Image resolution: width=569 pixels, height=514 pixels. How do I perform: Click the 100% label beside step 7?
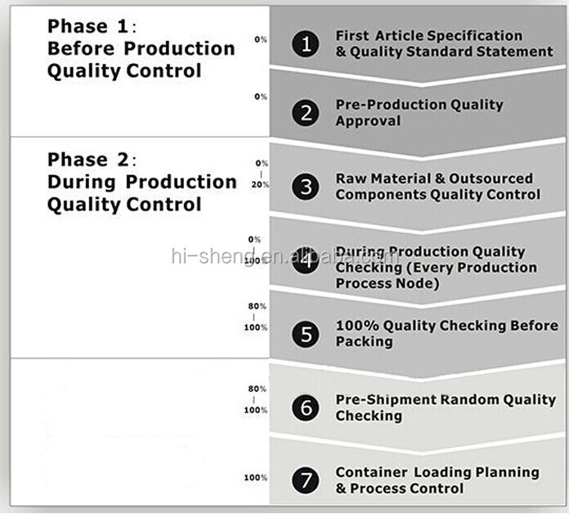click(x=256, y=477)
